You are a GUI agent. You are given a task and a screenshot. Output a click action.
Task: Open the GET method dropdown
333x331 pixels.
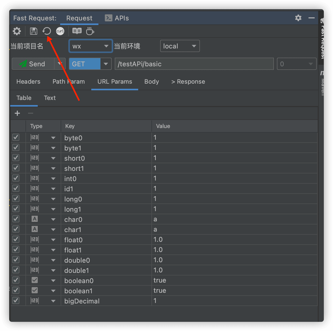[106, 64]
